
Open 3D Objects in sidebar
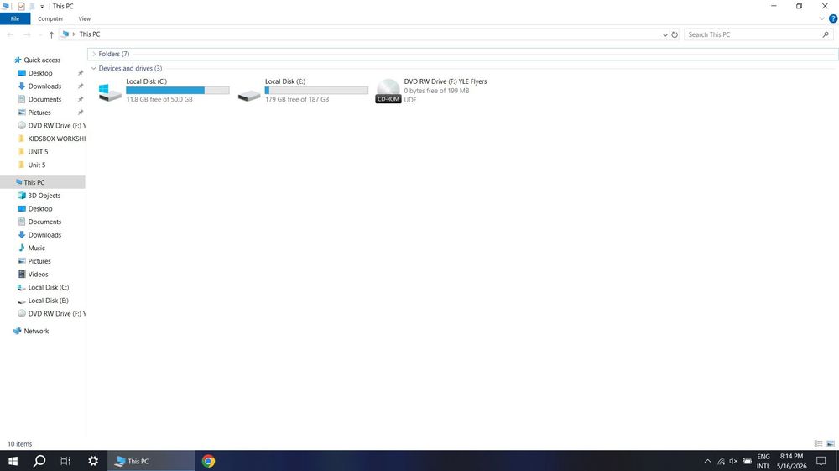pyautogui.click(x=44, y=196)
